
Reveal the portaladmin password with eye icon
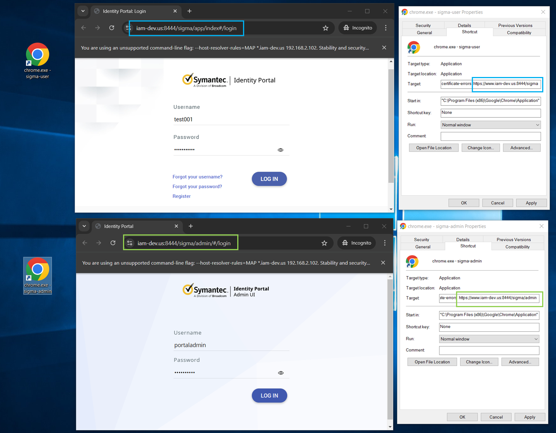click(281, 373)
